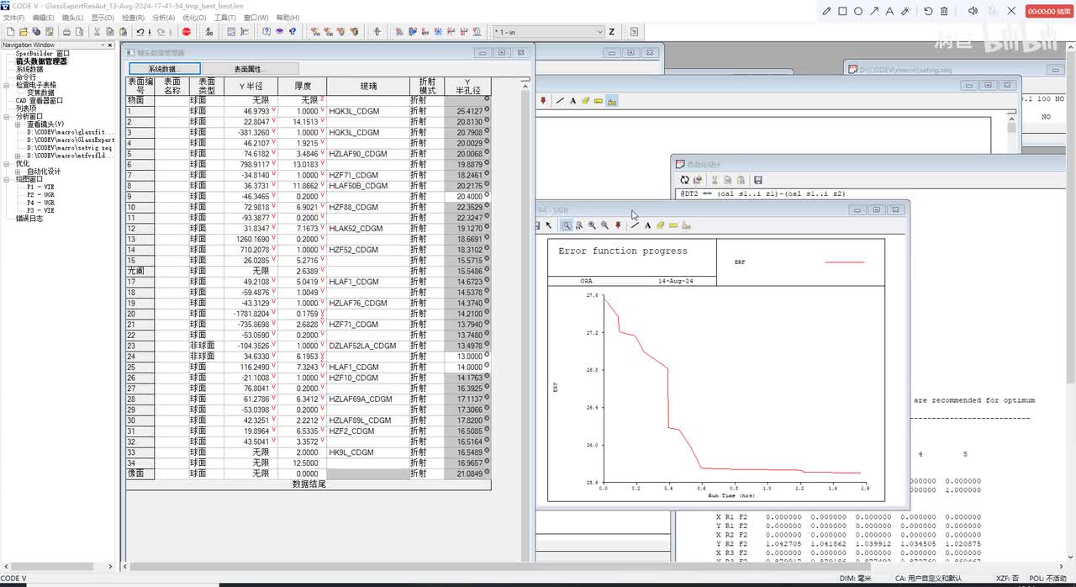Click the 表面属性... button

pos(249,69)
